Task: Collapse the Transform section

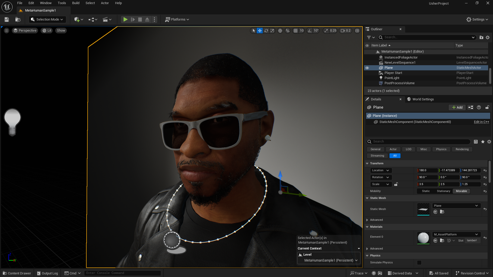Action: pyautogui.click(x=367, y=164)
